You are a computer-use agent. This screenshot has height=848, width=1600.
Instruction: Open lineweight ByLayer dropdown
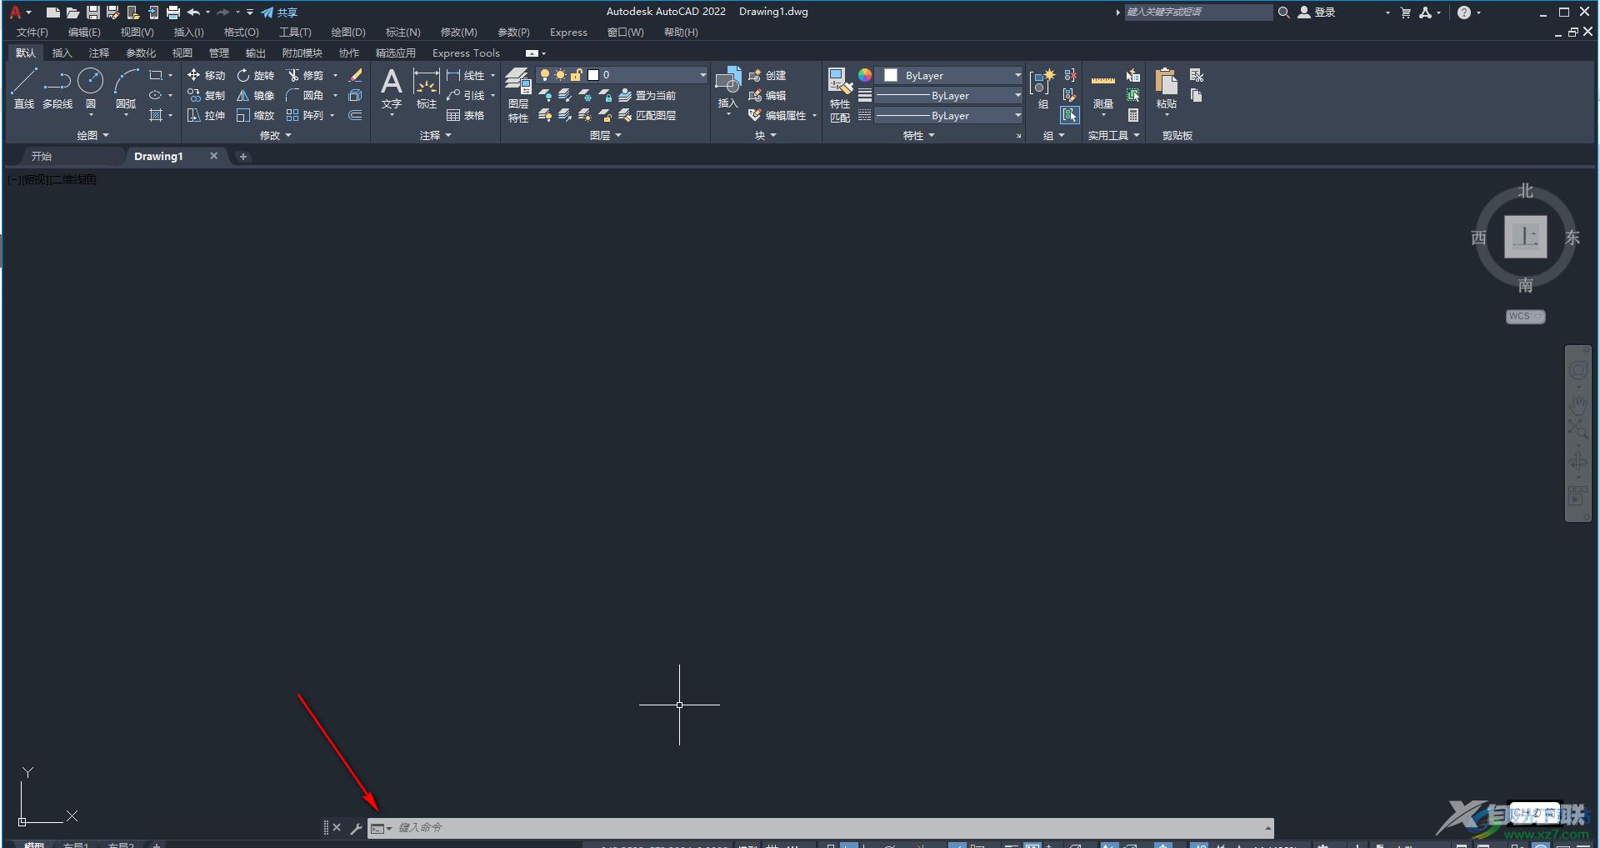(1017, 95)
